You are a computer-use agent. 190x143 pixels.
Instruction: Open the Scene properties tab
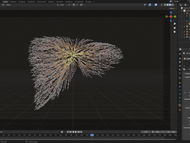pyautogui.click(x=180, y=70)
